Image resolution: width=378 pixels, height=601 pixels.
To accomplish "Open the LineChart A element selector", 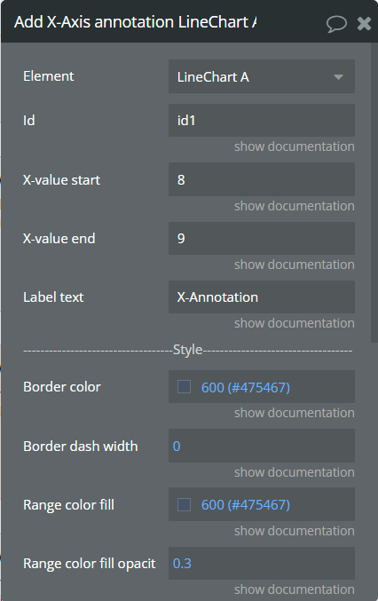I will [262, 76].
